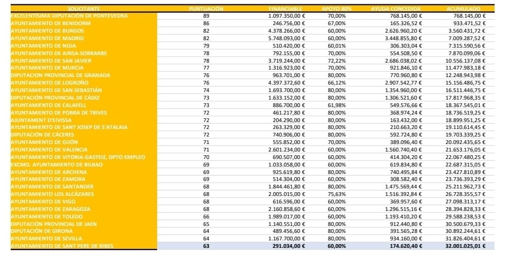Select the score 89 in Pontevedra row

point(206,16)
